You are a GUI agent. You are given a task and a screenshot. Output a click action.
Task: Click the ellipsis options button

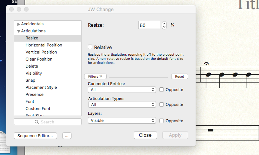(67, 136)
